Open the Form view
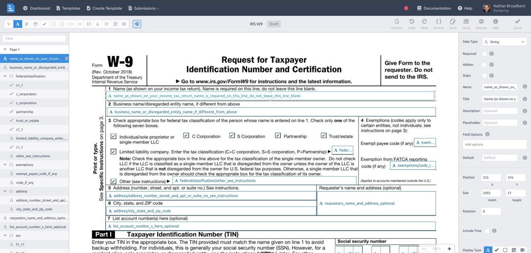The height and width of the screenshot is (253, 531). click(453, 24)
